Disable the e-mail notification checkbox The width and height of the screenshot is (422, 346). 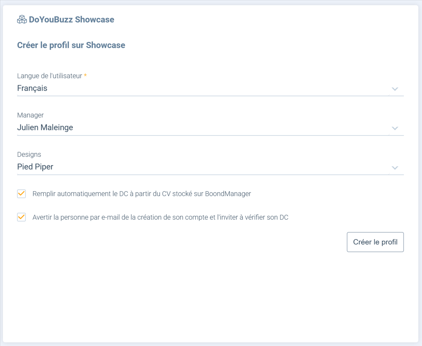click(22, 217)
